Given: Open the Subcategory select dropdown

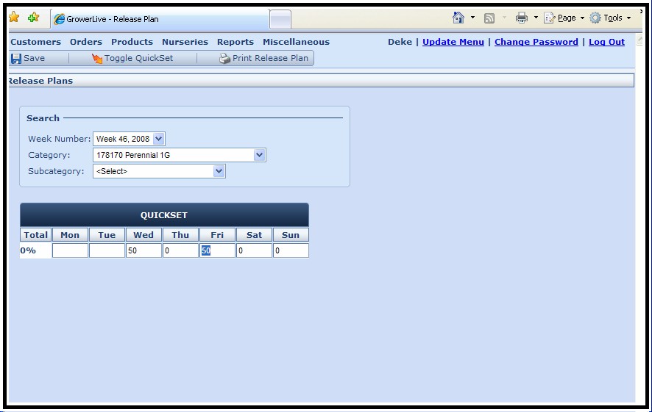Looking at the screenshot, I should click(219, 171).
